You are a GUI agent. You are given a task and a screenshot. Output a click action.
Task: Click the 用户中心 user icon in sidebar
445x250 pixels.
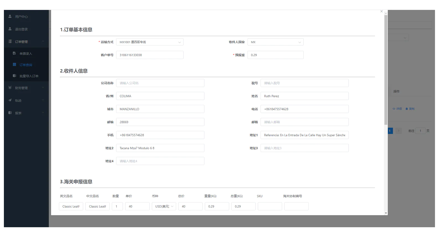[10, 16]
